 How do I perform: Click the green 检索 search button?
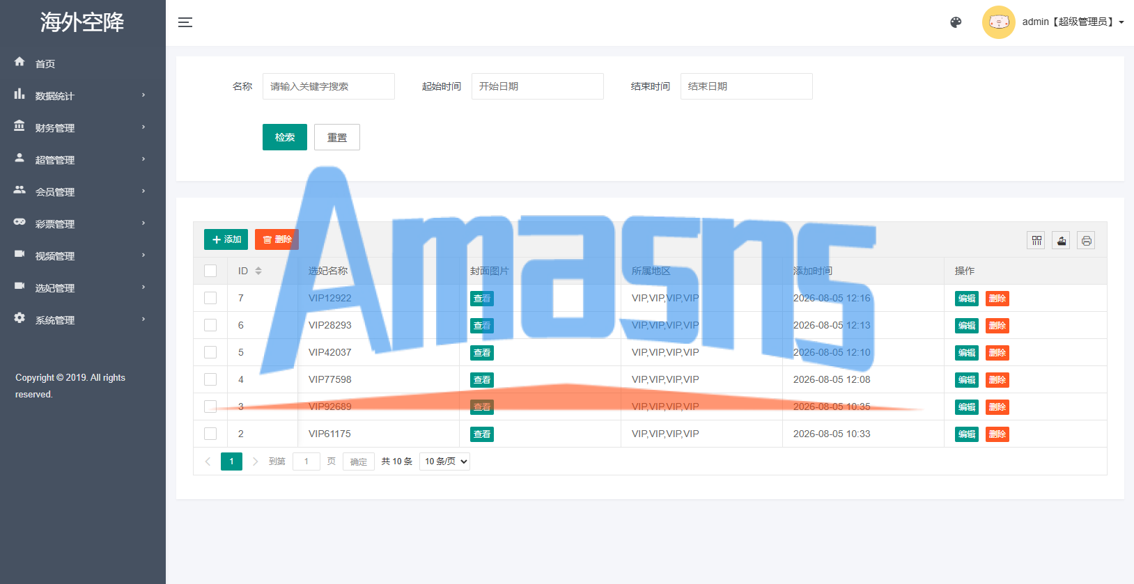[x=285, y=137]
